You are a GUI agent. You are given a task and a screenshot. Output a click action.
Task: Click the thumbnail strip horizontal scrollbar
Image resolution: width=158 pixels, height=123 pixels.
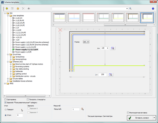coord(125,25)
